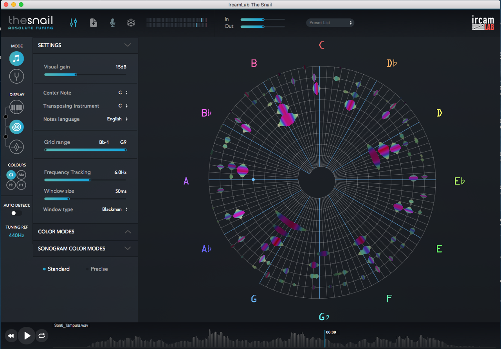The width and height of the screenshot is (501, 349).
Task: Adjust the Visual gain slider
Action: coord(85,74)
